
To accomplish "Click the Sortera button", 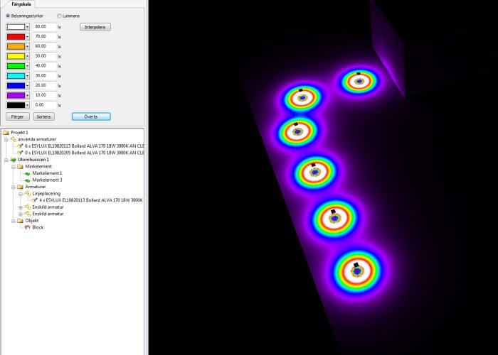I will [44, 116].
